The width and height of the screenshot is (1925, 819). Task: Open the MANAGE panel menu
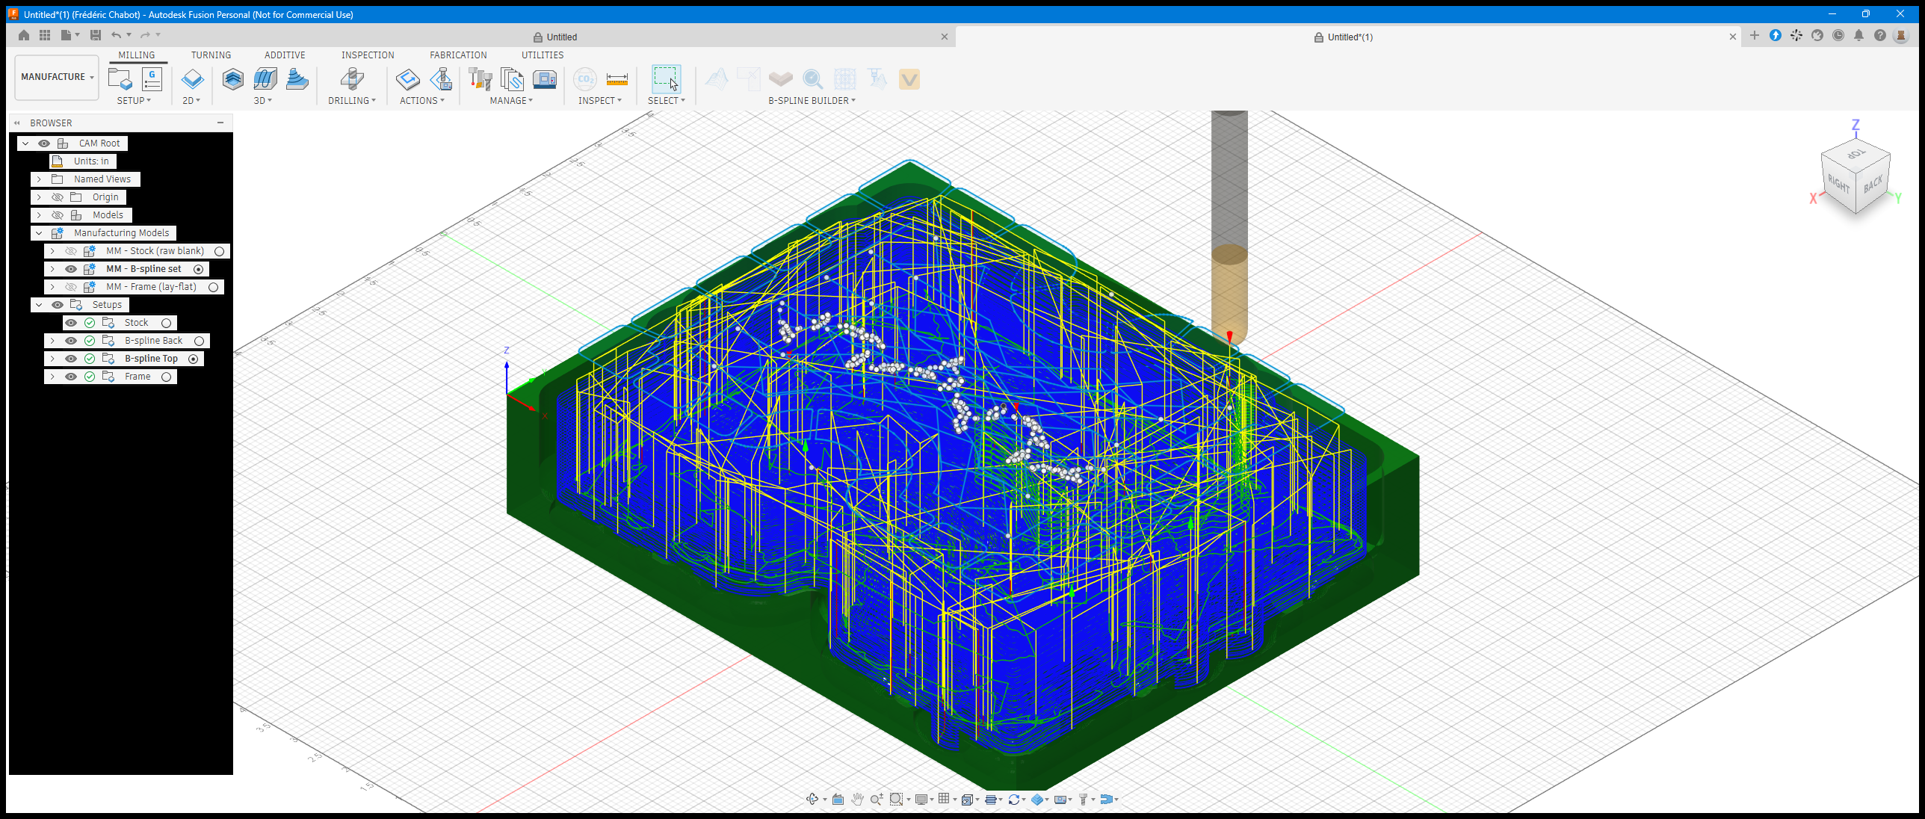point(511,100)
